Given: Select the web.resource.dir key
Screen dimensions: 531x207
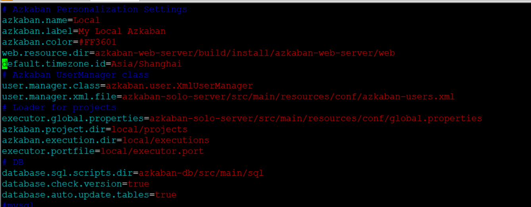Looking at the screenshot, I should 45,53.
